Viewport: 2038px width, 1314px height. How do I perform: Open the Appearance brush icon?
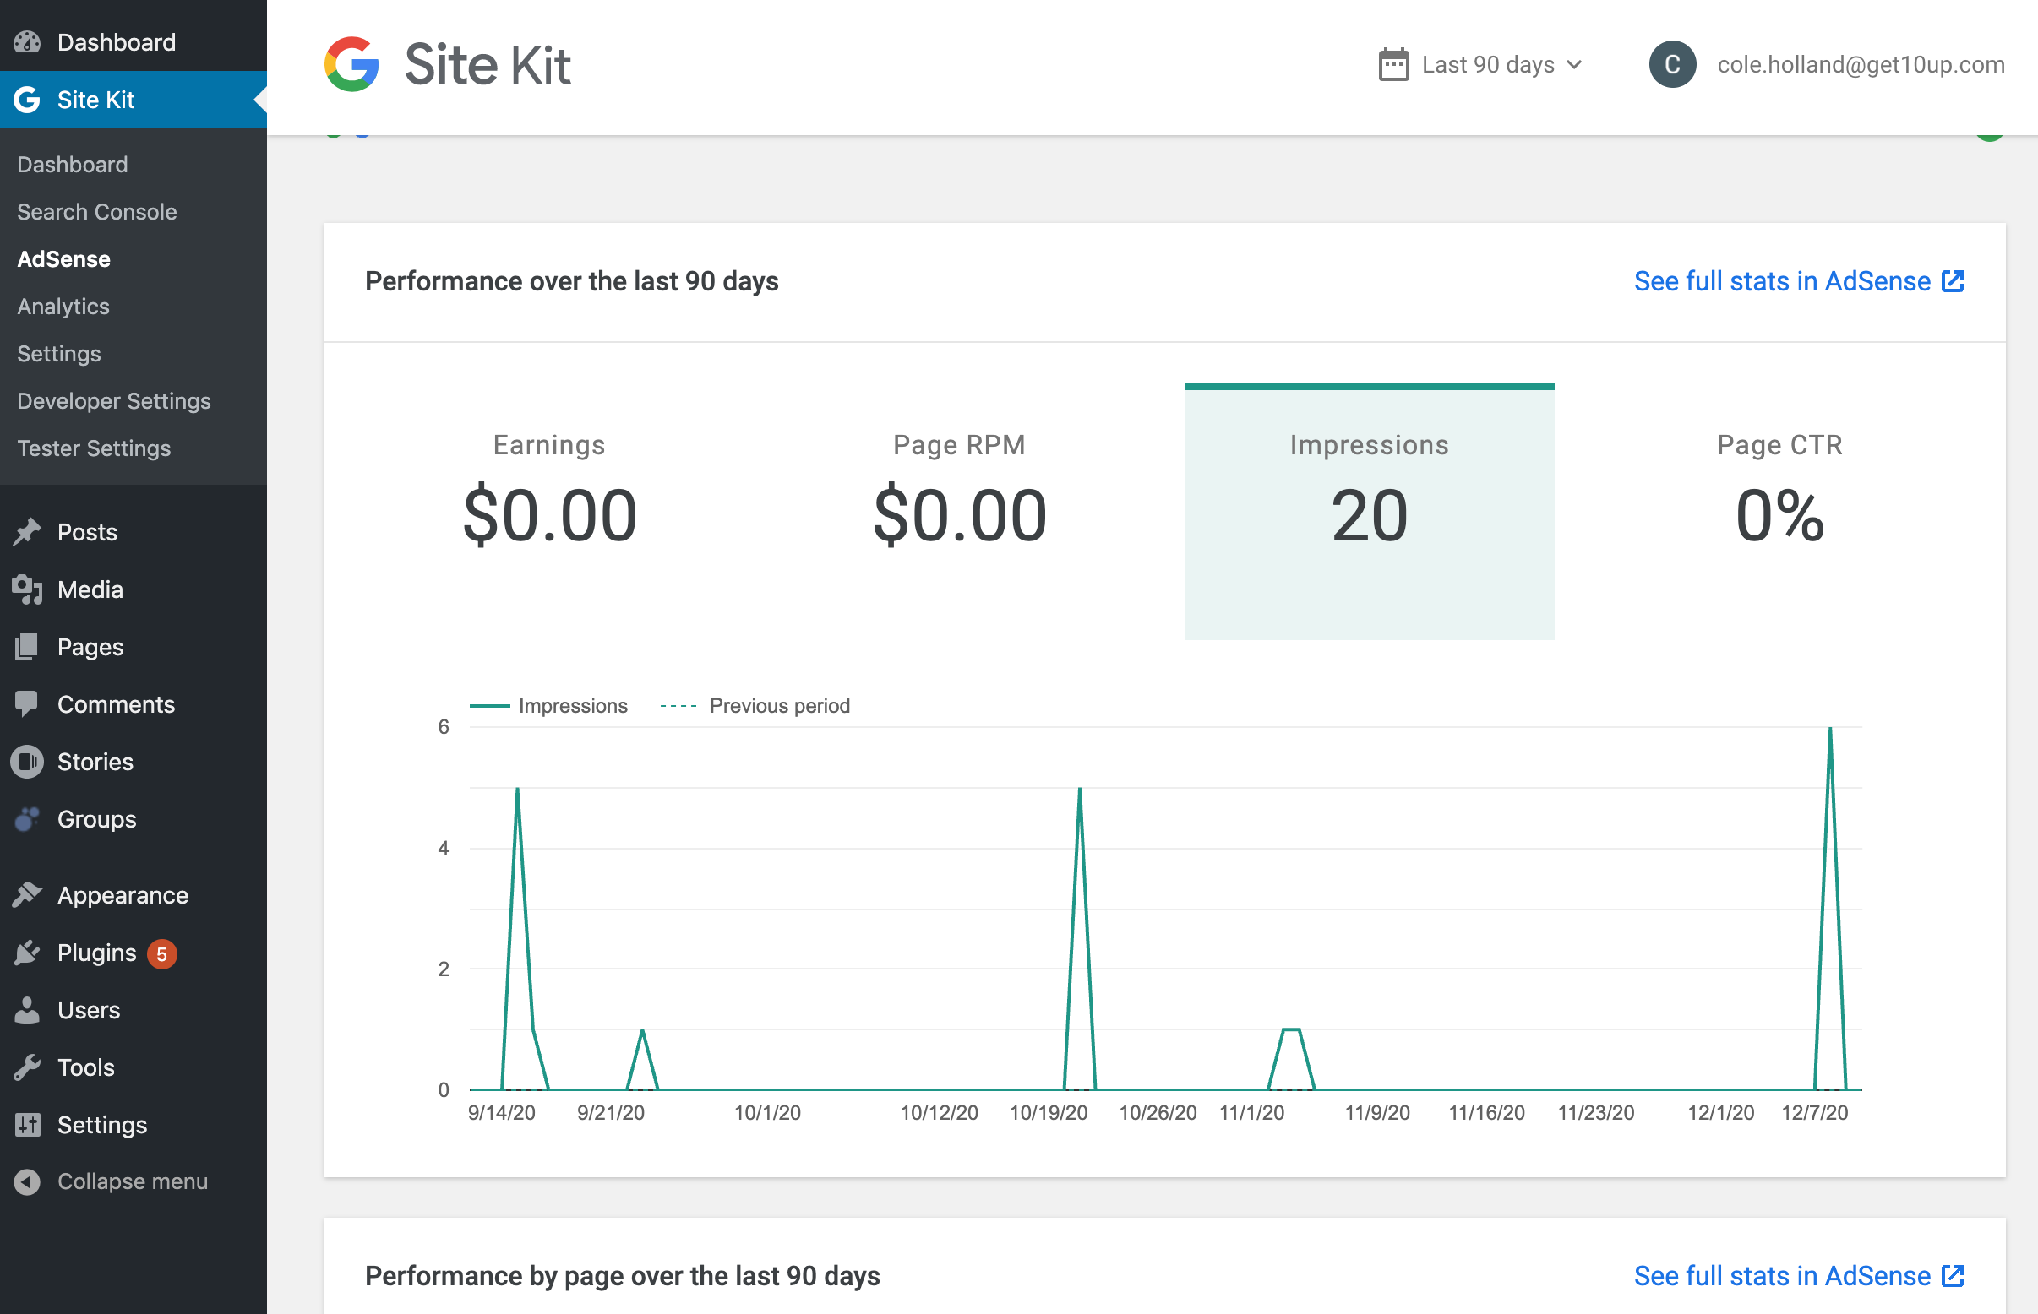pyautogui.click(x=28, y=894)
